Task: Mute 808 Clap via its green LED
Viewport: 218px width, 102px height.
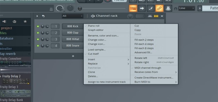Action: 38,33
